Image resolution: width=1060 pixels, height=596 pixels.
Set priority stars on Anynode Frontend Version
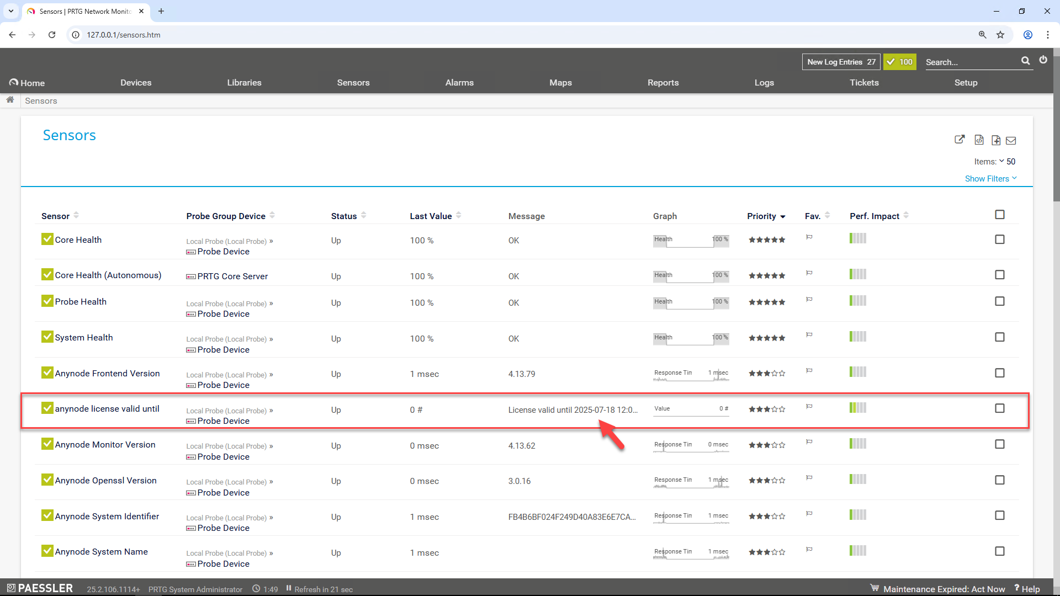(766, 373)
